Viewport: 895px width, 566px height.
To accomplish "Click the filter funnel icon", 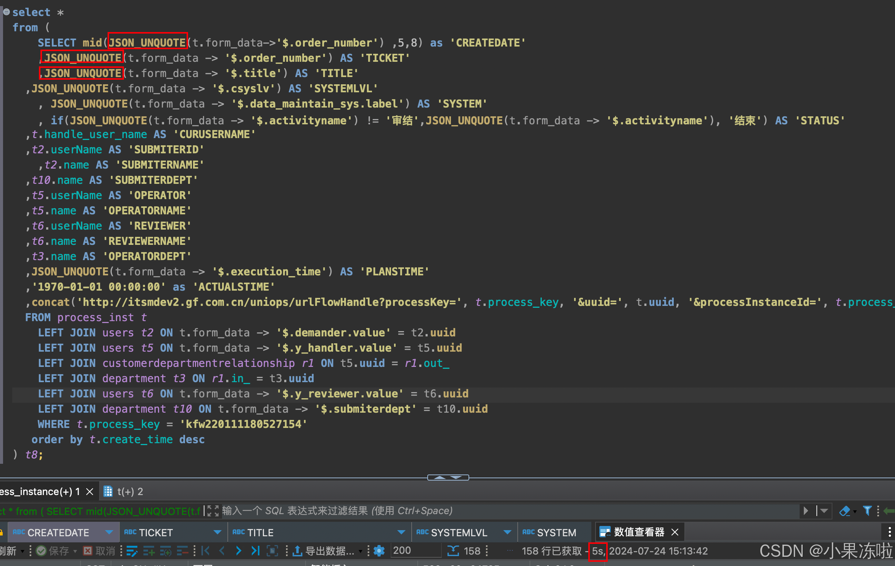I will click(x=867, y=511).
